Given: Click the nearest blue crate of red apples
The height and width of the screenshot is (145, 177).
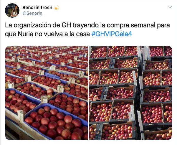Looking at the screenshot, I should click(57, 122).
